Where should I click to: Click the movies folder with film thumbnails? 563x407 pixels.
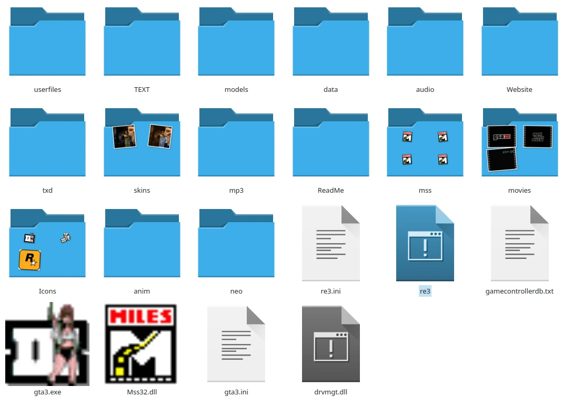click(519, 142)
